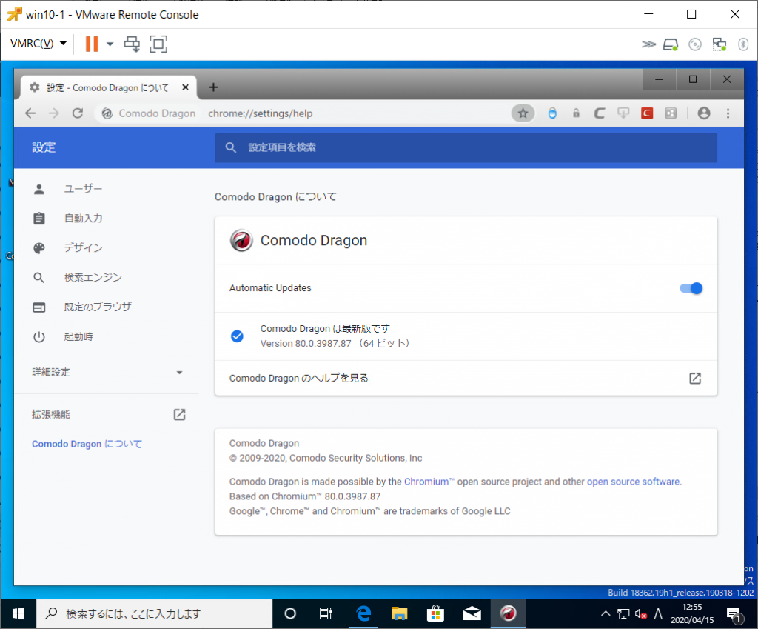Close the 設定 settings tab
This screenshot has width=758, height=629.
click(185, 87)
